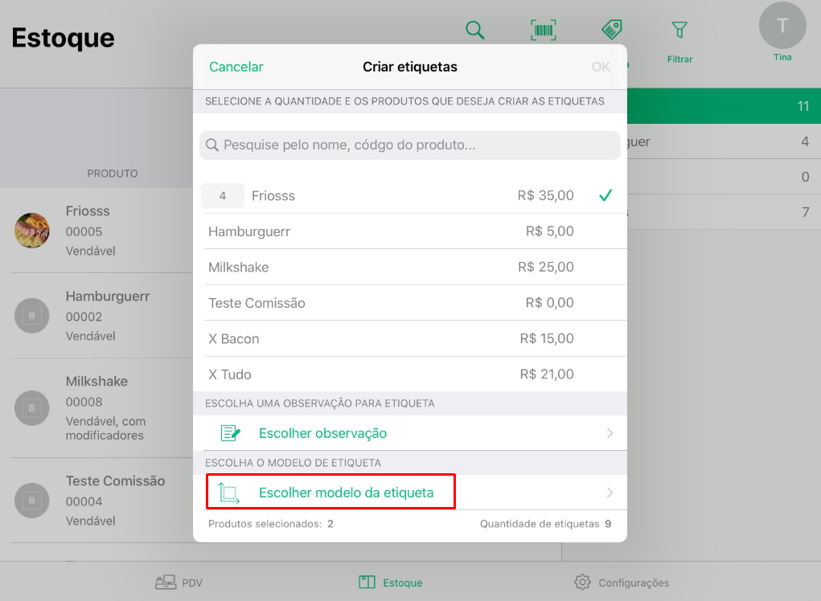
Task: Focus the product search field
Action: pyautogui.click(x=410, y=145)
